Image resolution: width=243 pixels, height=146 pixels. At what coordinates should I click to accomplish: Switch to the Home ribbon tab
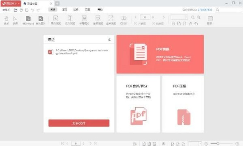pos(53,9)
